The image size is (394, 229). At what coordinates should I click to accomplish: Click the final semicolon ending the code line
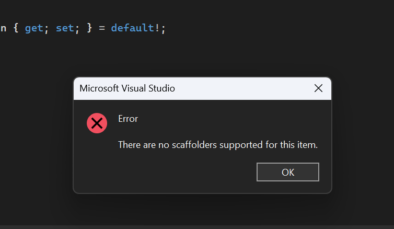pos(164,29)
